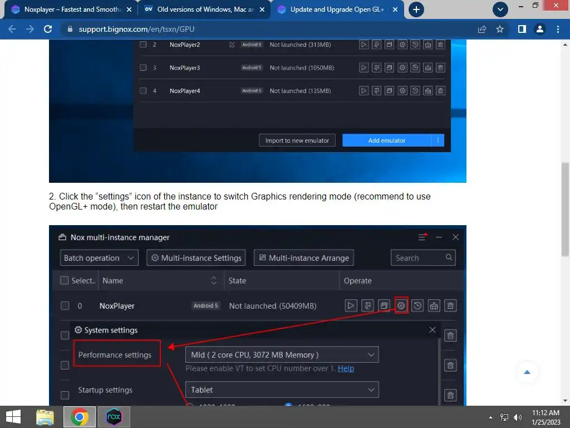Bookmark this page with the star icon
Viewport: 570px width, 428px height.
coord(500,29)
